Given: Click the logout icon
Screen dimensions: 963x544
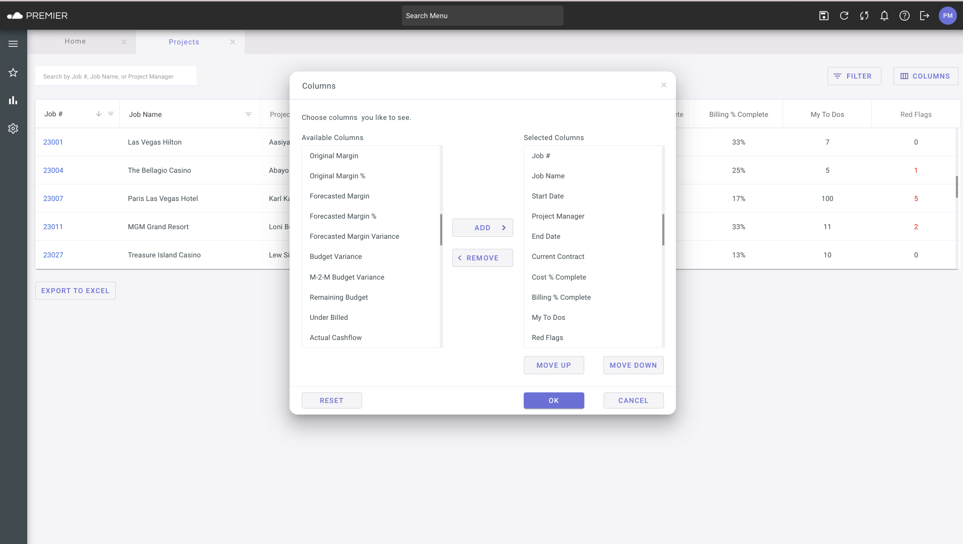Looking at the screenshot, I should click(x=925, y=16).
